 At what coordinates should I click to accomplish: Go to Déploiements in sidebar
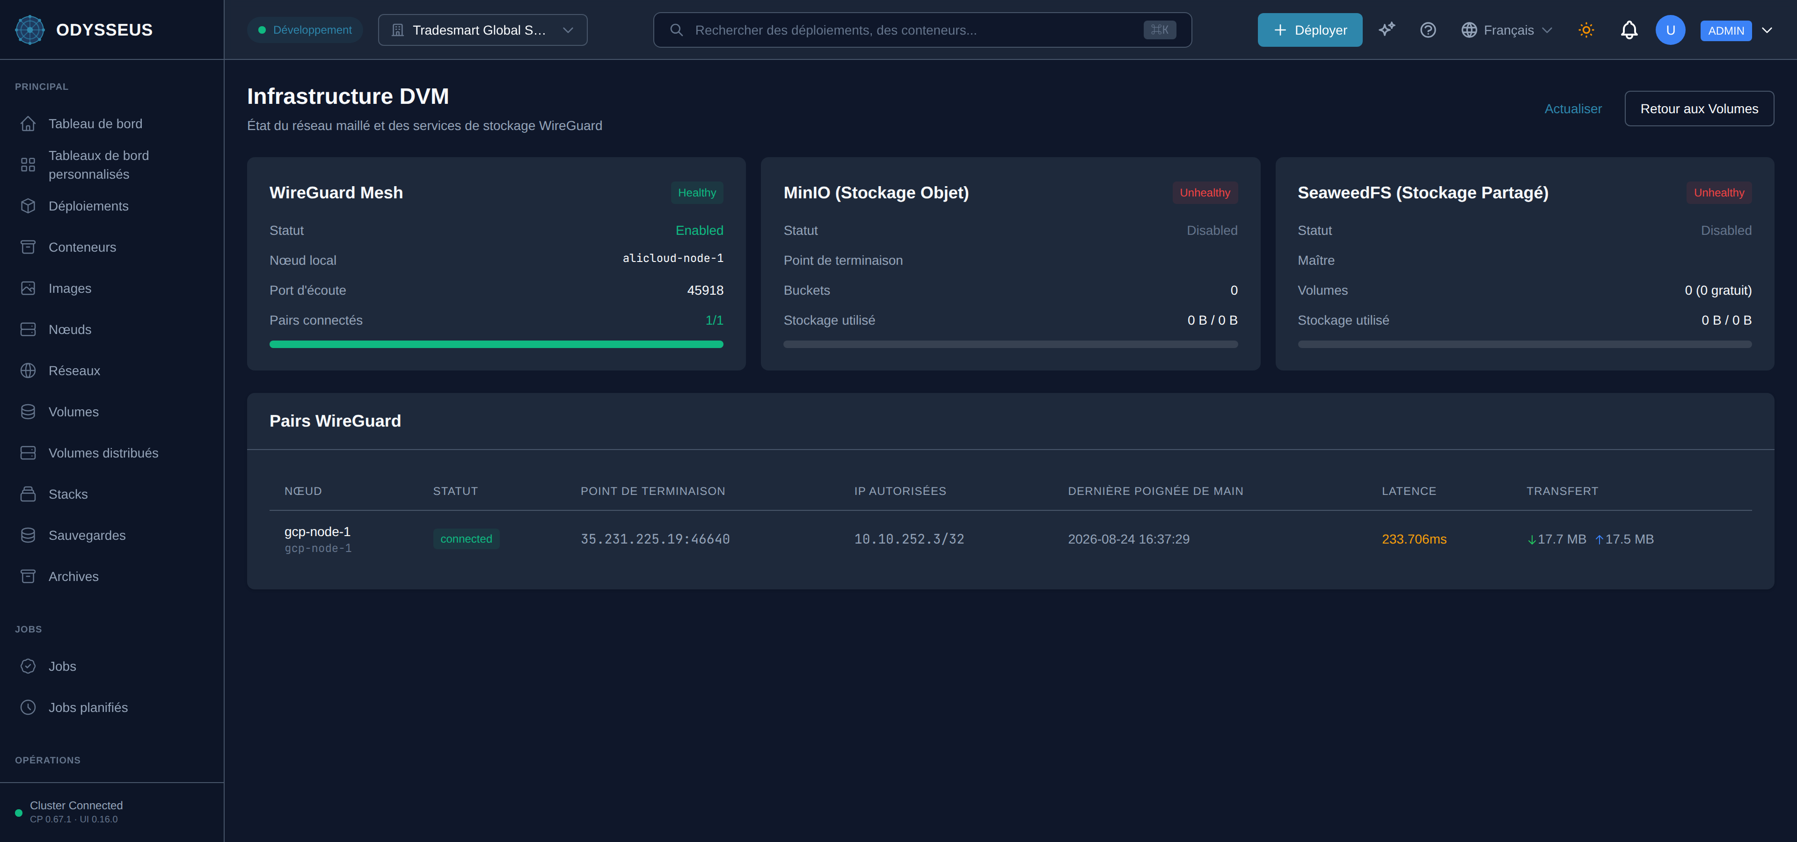point(112,206)
